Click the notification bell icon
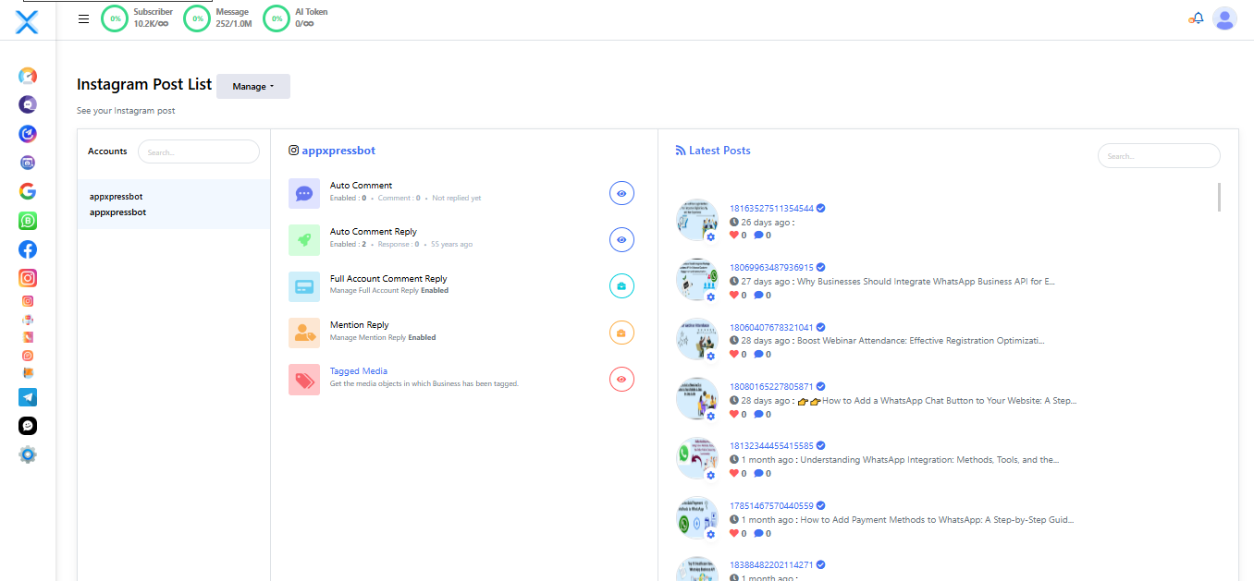The height and width of the screenshot is (581, 1254). coord(1198,18)
